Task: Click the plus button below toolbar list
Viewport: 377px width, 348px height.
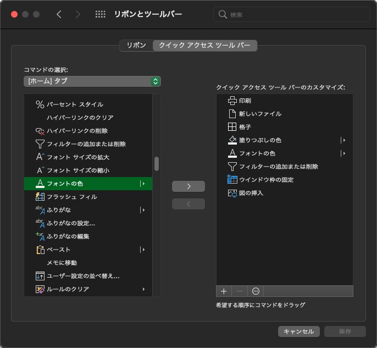Action: (224, 291)
